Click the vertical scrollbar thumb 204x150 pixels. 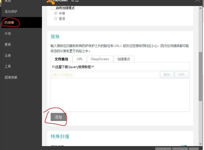click(x=200, y=77)
